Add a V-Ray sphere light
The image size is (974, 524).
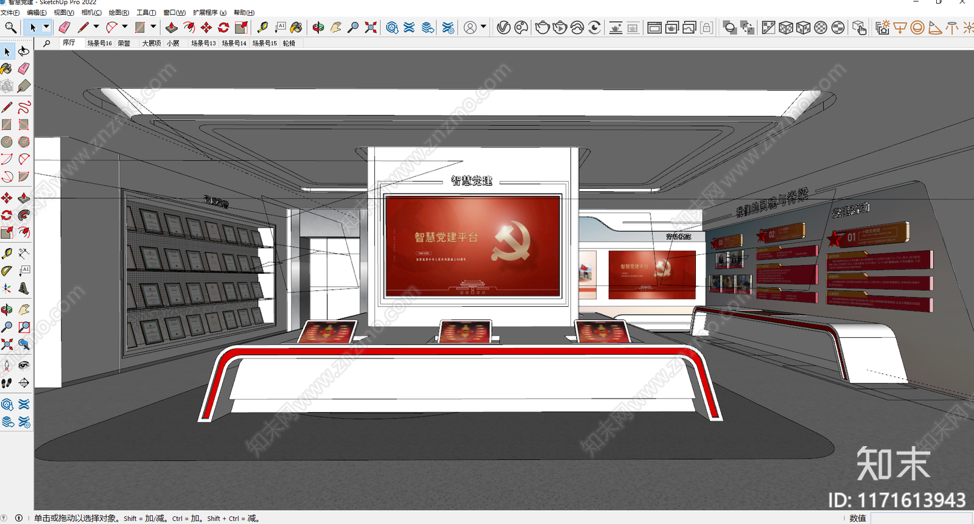coord(917,27)
